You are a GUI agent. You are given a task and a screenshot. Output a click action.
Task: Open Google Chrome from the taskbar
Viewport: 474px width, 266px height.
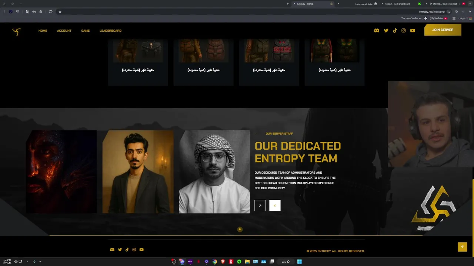click(x=215, y=262)
